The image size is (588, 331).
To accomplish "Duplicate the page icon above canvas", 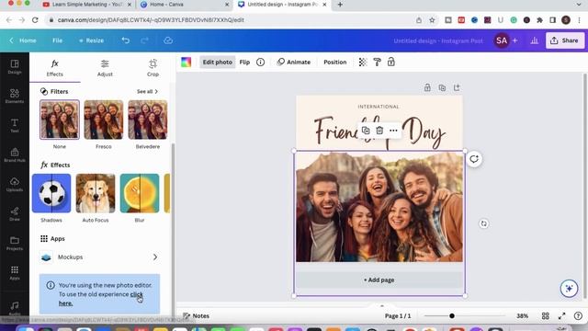I will point(442,88).
